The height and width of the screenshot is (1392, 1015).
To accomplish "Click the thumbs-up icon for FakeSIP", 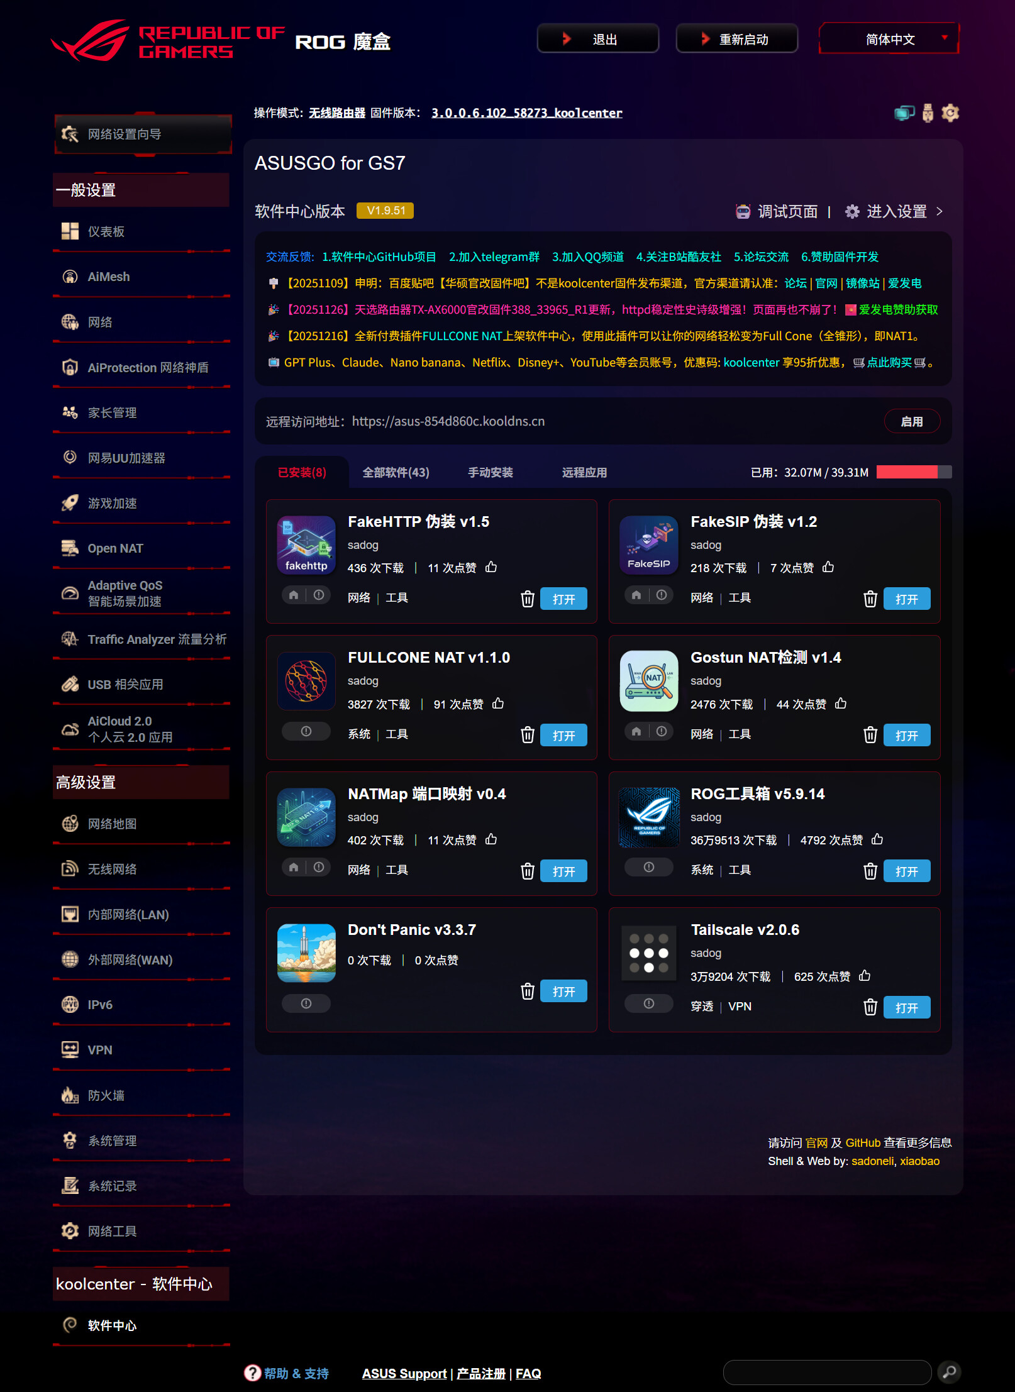I will pyautogui.click(x=828, y=567).
